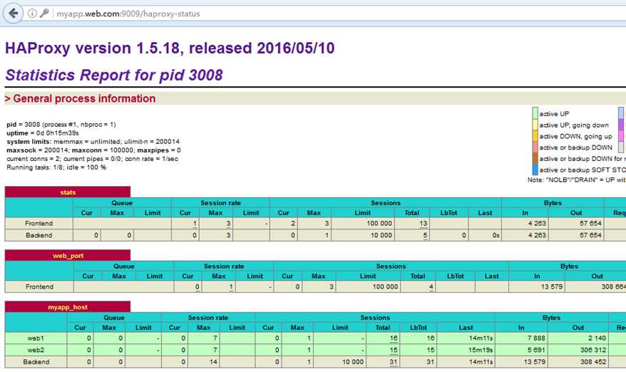Image resolution: width=626 pixels, height=372 pixels.
Task: Open the 'myapp_host' proxy title link
Action: coord(68,307)
